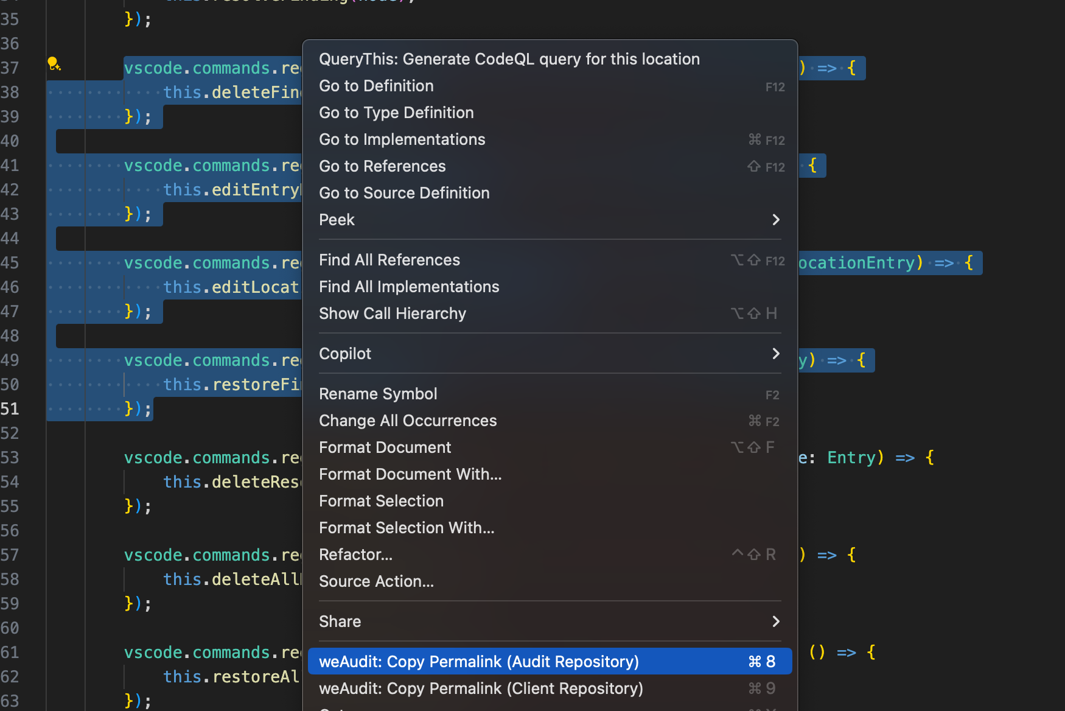
Task: Select Rename Symbol entry
Action: point(550,394)
